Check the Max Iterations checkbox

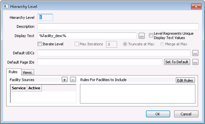pyautogui.click(x=77, y=44)
